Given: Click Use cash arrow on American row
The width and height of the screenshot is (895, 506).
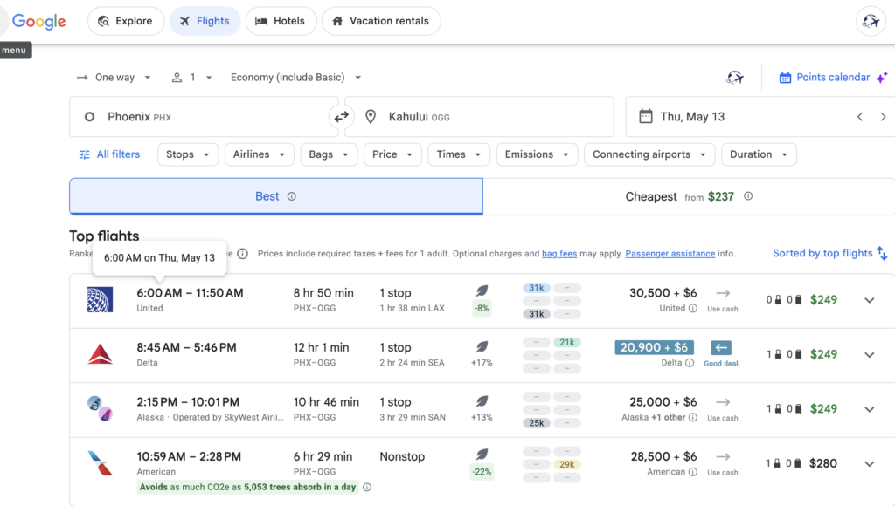Looking at the screenshot, I should point(723,456).
